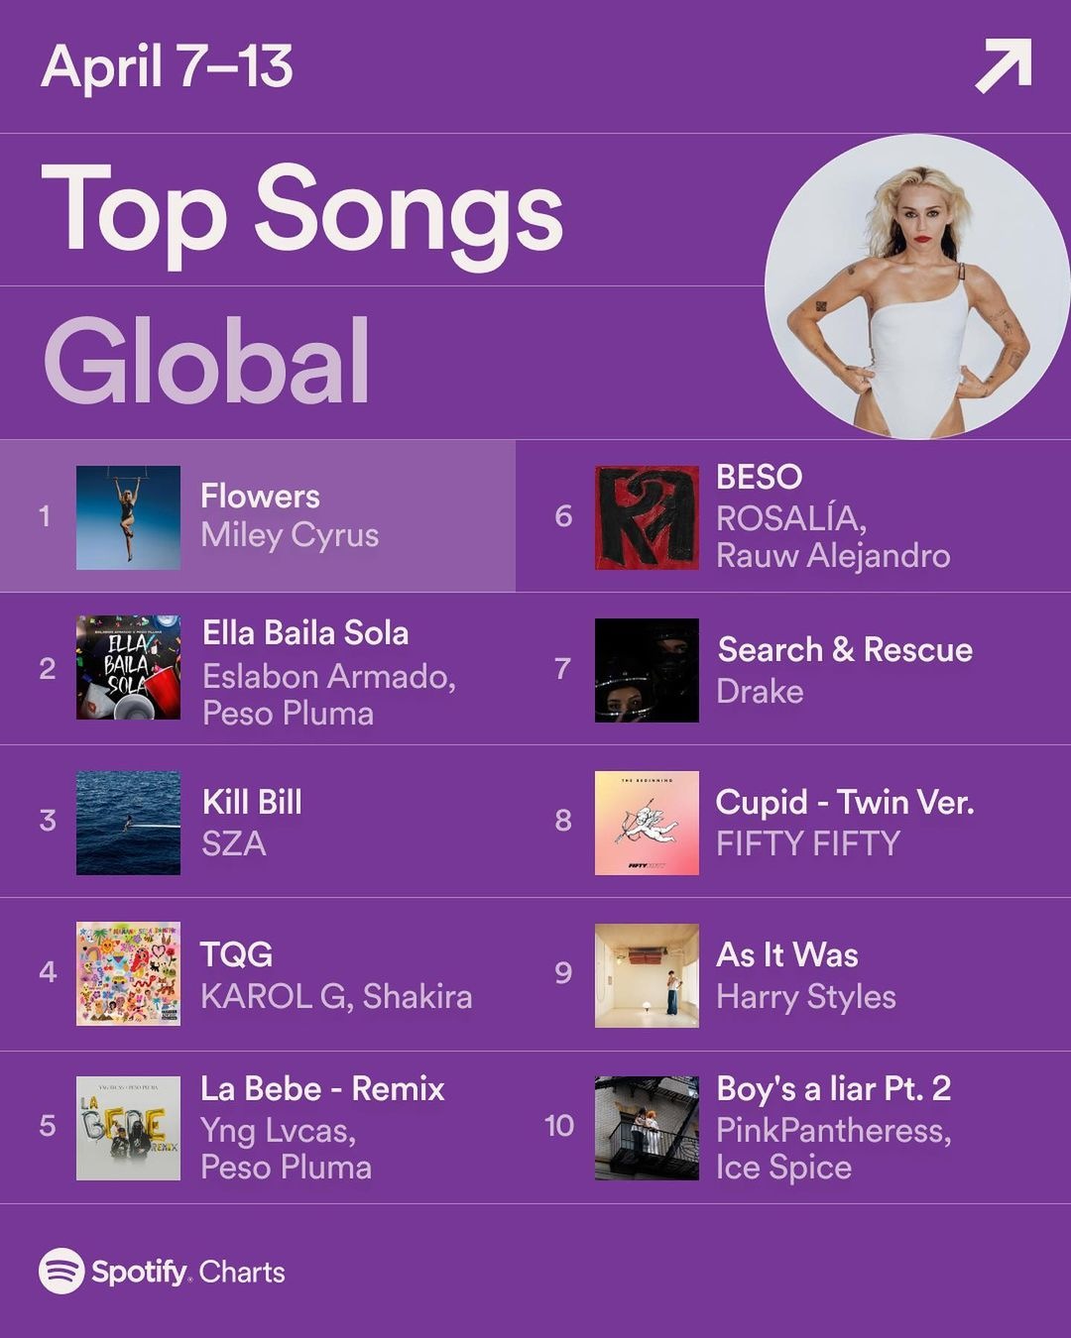Image resolution: width=1071 pixels, height=1338 pixels.
Task: Open the TQG colorful album cover
Action: [128, 973]
